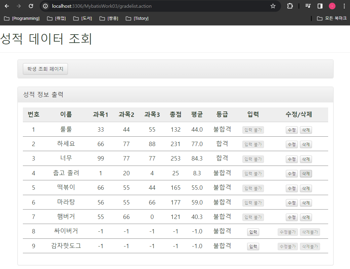Click 수정 for row 5 떡볶이
Viewport: 350px width, 269px height.
[x=291, y=188]
